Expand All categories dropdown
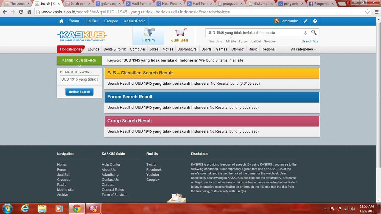 303,49
